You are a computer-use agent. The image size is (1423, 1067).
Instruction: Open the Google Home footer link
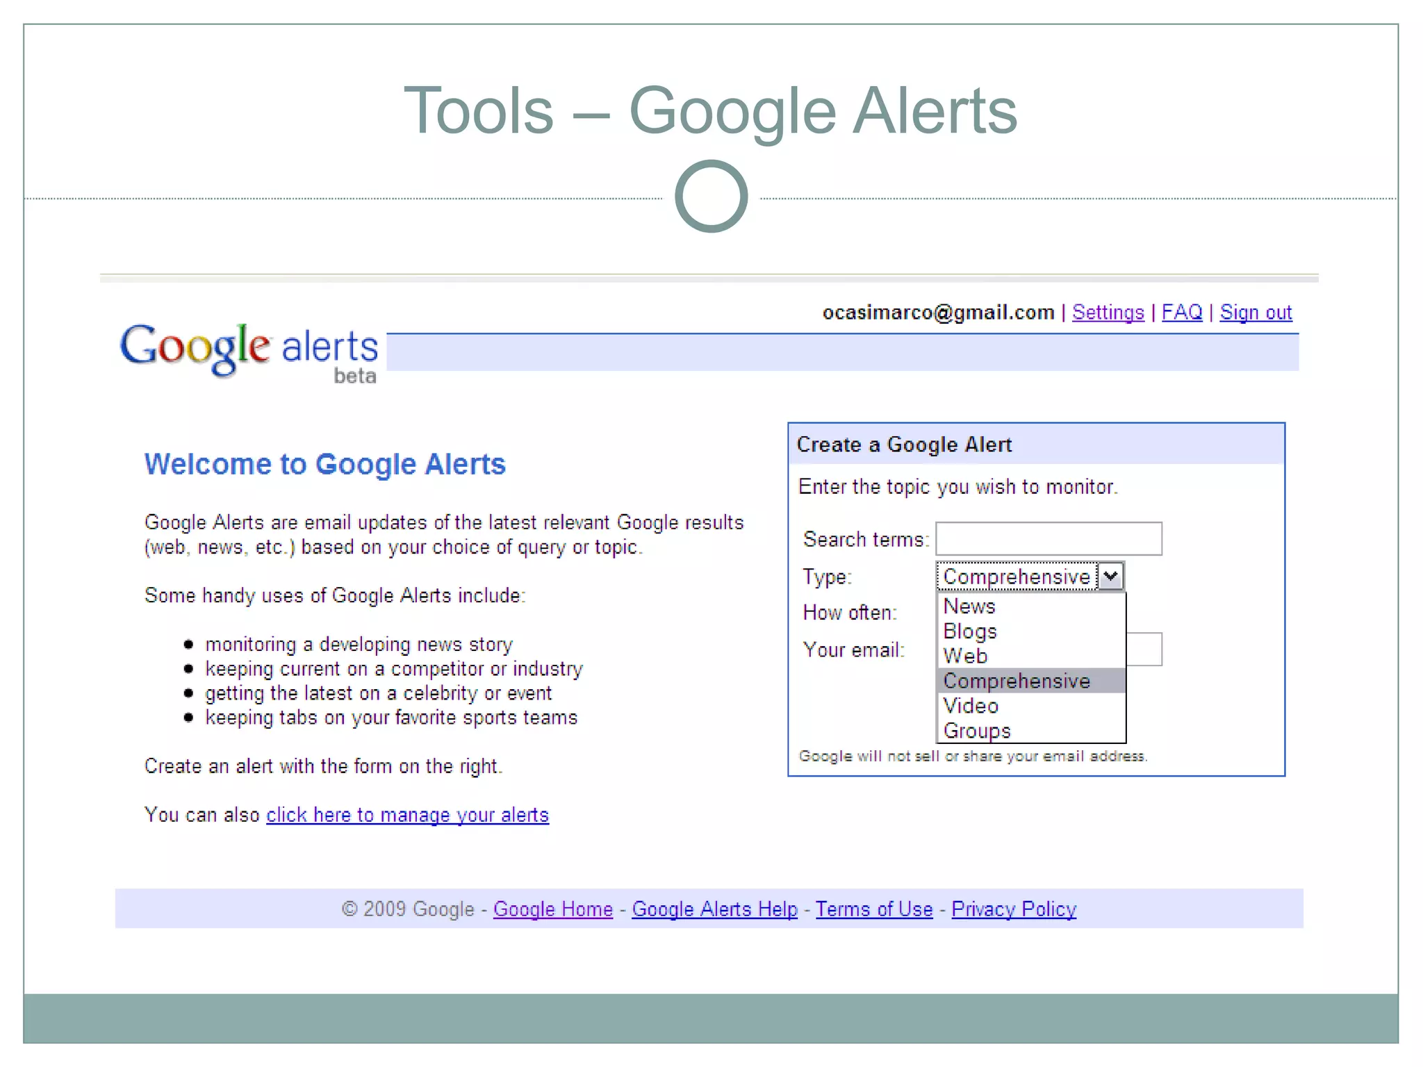[553, 909]
